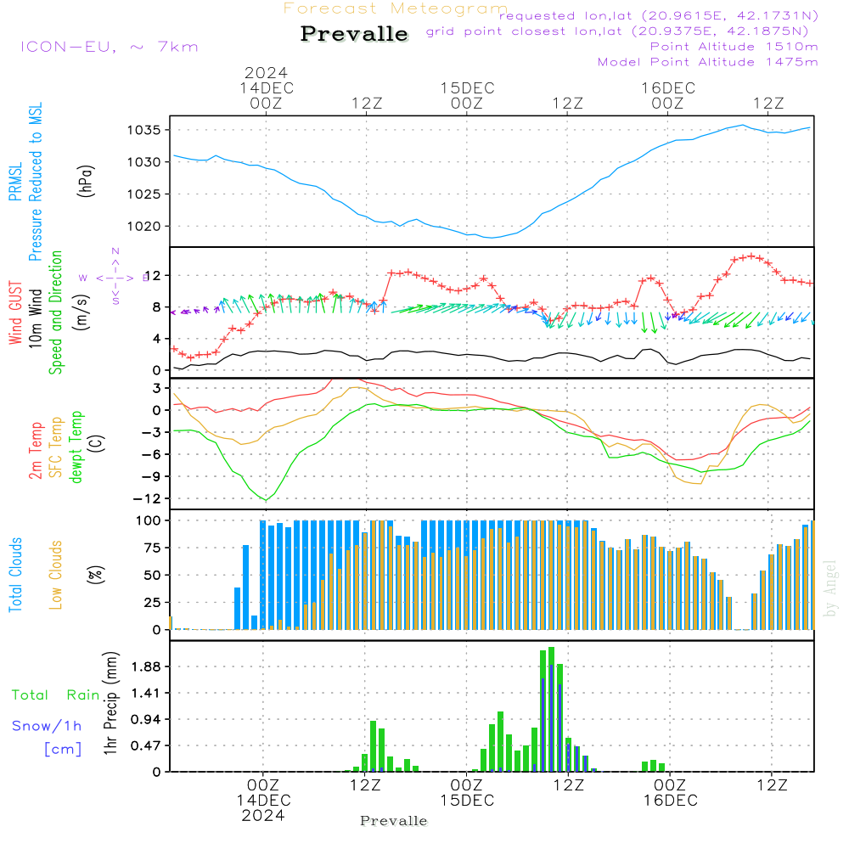
Task: Select the red 'Wind GUST' label
Action: click(x=15, y=312)
